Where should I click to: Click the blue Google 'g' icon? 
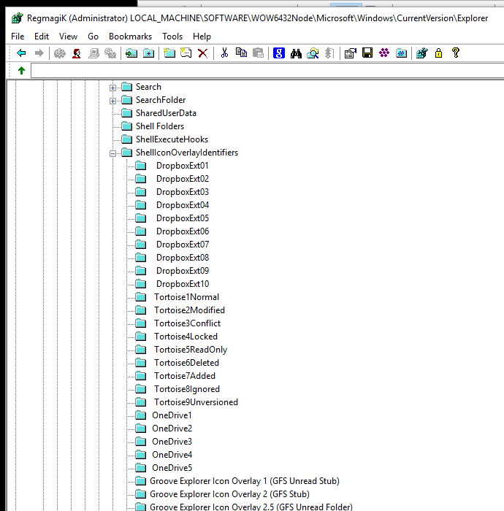279,53
